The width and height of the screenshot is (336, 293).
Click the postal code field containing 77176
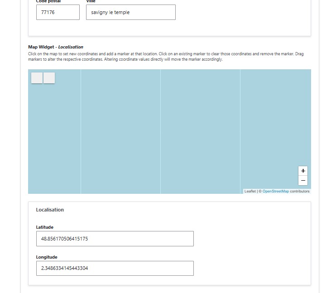(x=58, y=12)
